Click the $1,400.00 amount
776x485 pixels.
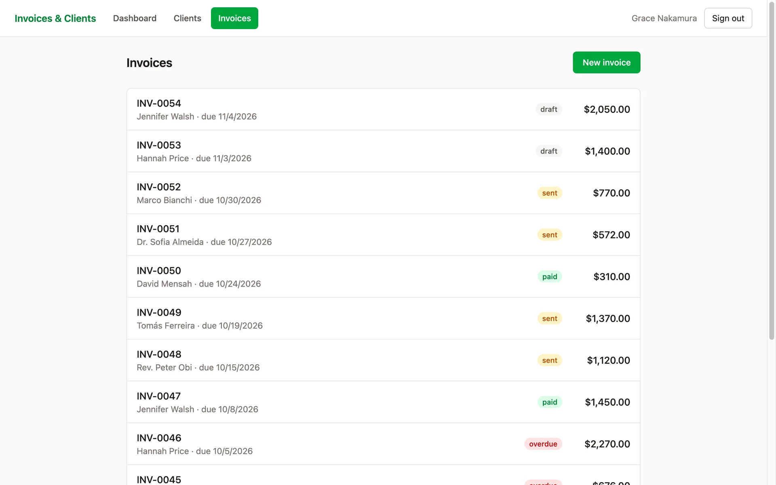tap(607, 151)
